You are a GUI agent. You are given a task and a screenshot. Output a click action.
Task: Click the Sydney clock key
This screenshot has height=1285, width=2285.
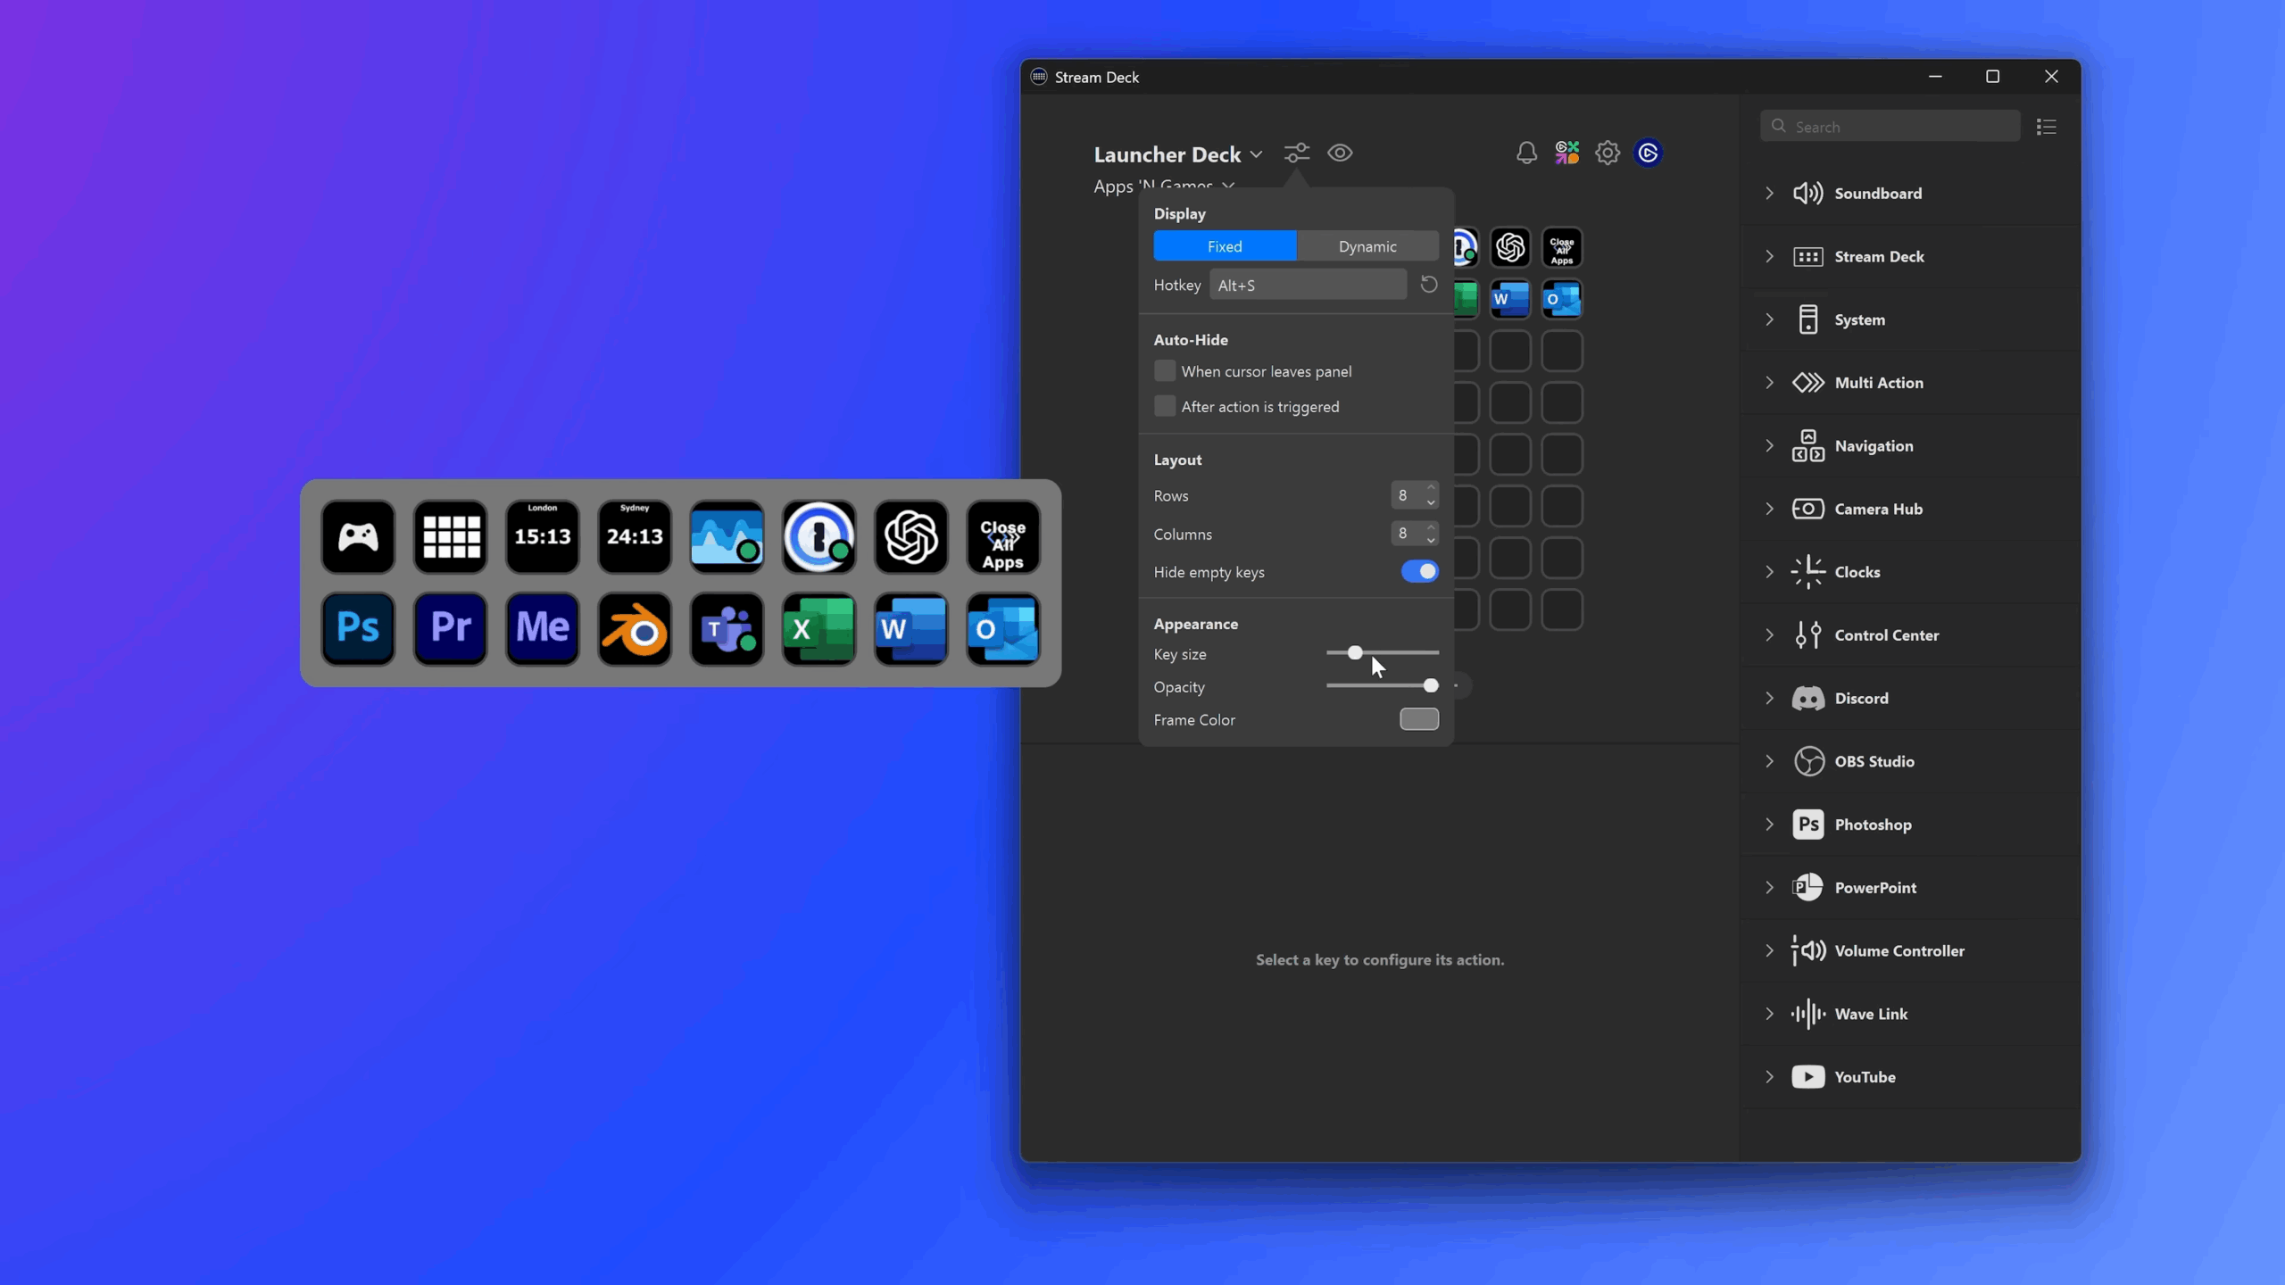point(635,536)
